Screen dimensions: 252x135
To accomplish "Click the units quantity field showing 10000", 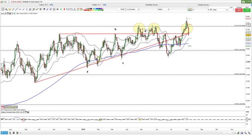I will point(121,9).
